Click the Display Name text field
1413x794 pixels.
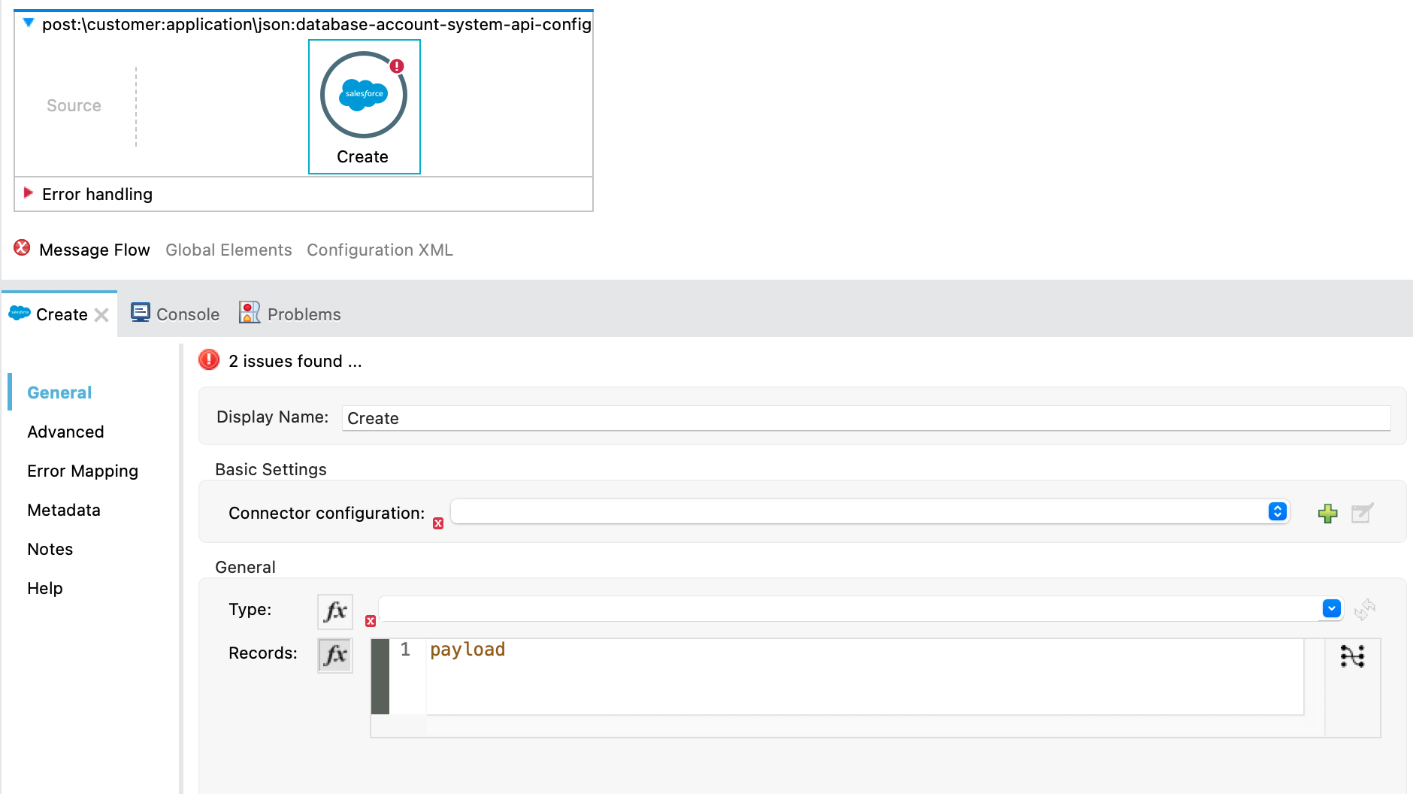click(x=865, y=418)
